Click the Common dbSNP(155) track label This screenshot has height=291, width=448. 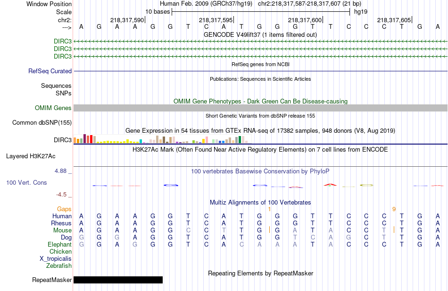tap(41, 122)
